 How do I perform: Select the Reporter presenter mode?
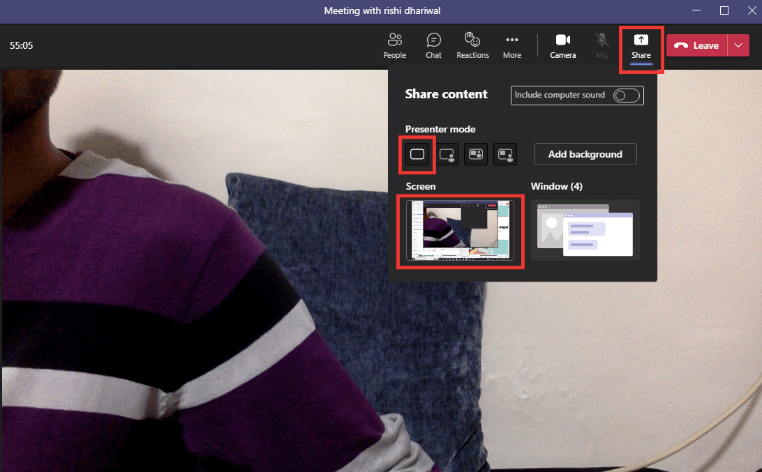(x=505, y=154)
